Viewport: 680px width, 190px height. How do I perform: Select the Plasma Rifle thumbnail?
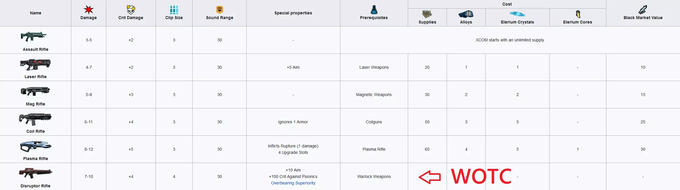click(x=36, y=146)
